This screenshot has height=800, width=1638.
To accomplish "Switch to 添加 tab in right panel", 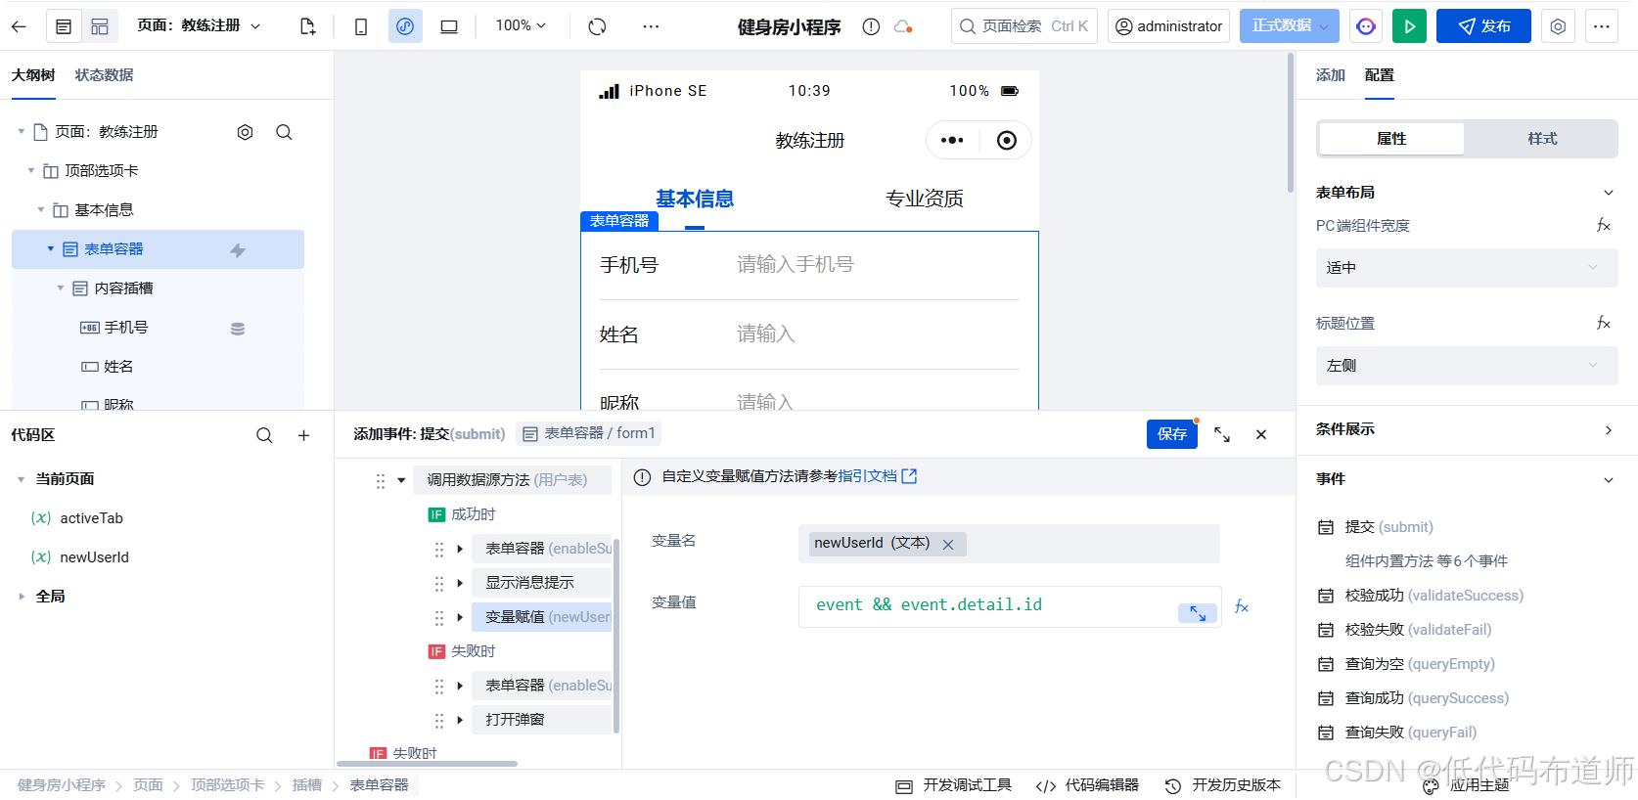I will (1330, 75).
